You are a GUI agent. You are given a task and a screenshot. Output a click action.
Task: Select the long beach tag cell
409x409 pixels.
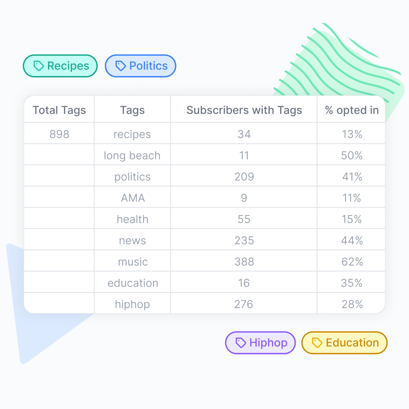point(132,155)
